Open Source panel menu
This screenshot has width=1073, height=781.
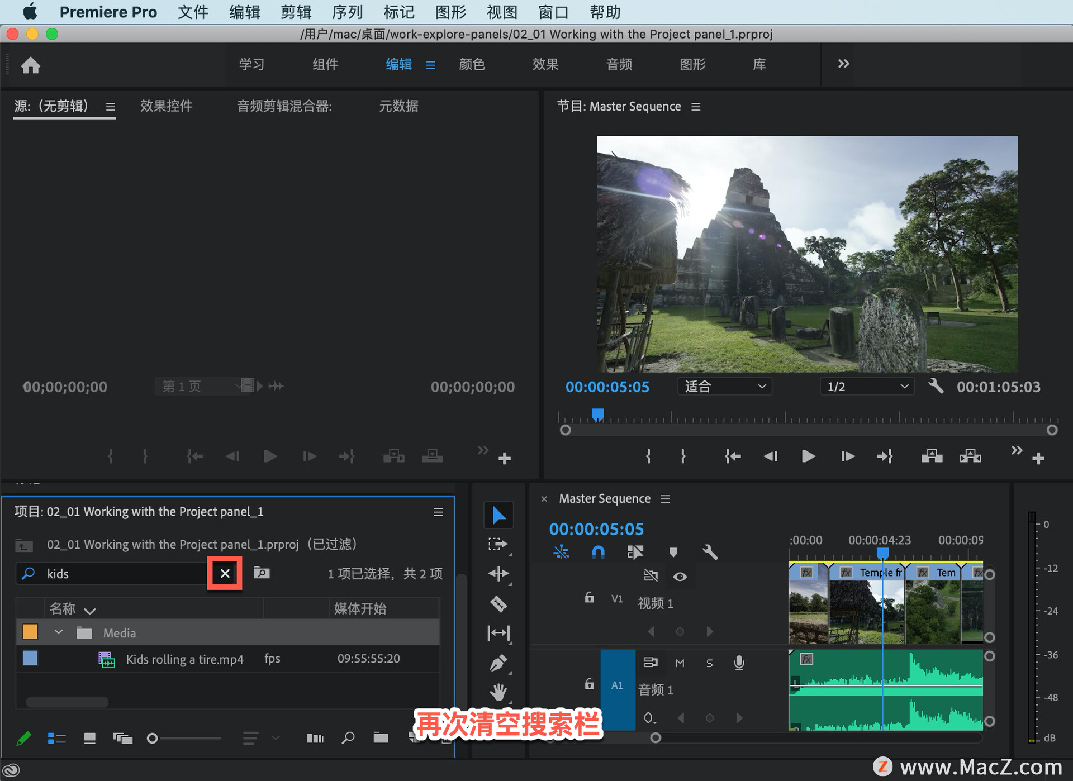[x=111, y=106]
